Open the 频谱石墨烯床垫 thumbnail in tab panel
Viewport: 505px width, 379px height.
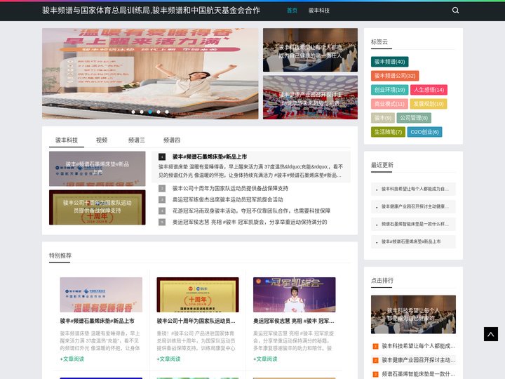pyautogui.click(x=97, y=169)
